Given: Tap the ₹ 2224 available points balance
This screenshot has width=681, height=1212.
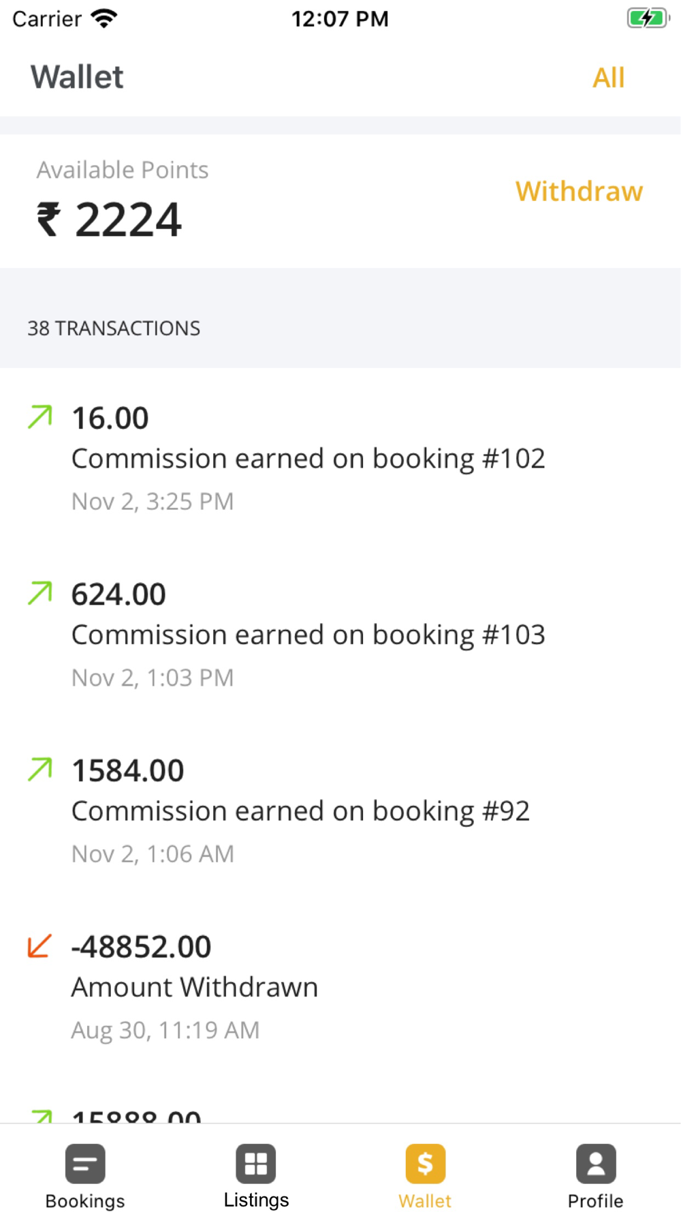Looking at the screenshot, I should (x=110, y=219).
